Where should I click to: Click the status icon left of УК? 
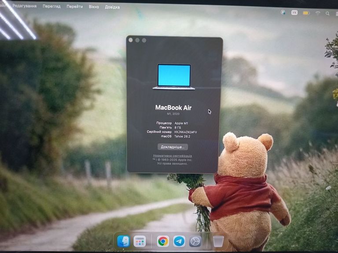coord(283,12)
